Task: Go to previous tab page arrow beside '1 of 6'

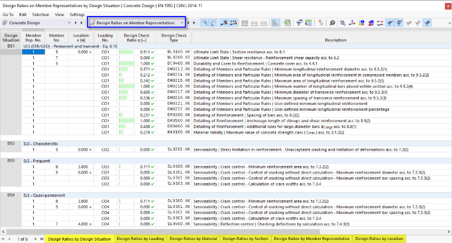Action: coord(10,239)
